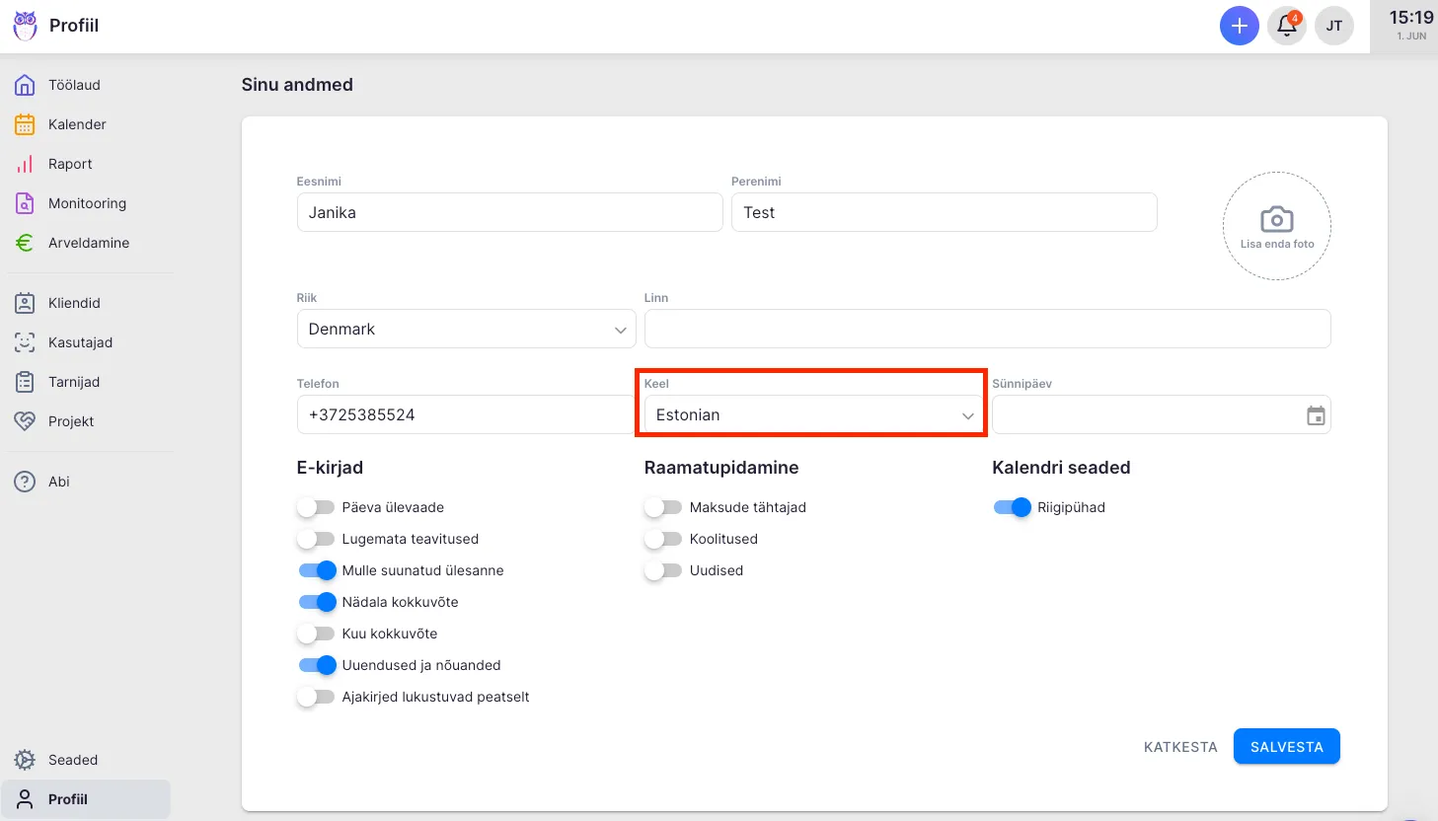
Task: Disable the Nädala kokkuvõte toggle
Action: click(x=317, y=602)
